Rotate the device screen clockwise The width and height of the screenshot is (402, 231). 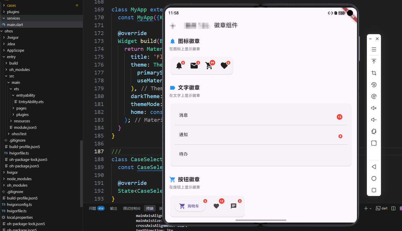(x=374, y=96)
